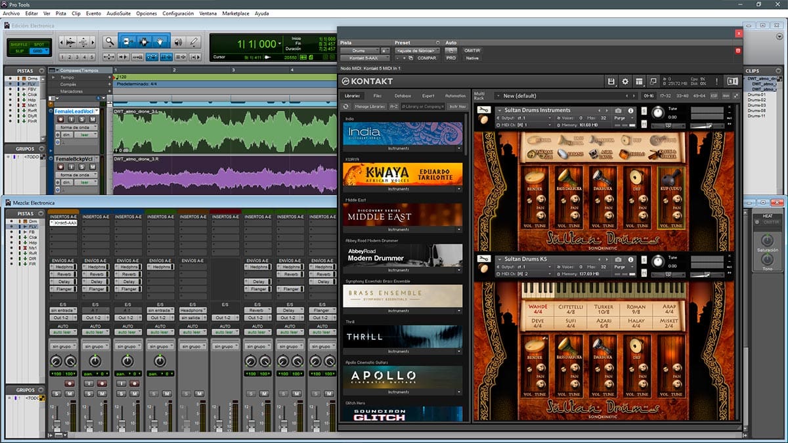Viewport: 788px width, 443px height.
Task: Select the Scrubber speaker tool
Action: point(178,42)
